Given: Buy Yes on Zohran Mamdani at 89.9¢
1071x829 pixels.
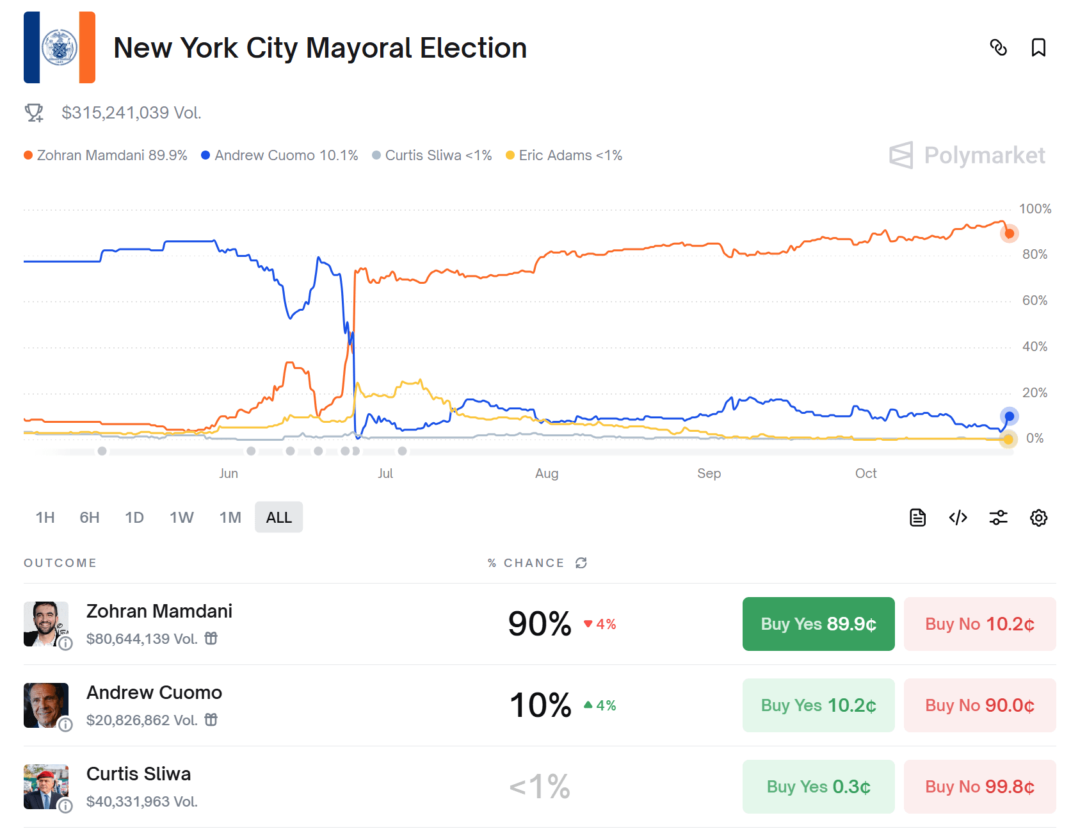Looking at the screenshot, I should (x=818, y=624).
